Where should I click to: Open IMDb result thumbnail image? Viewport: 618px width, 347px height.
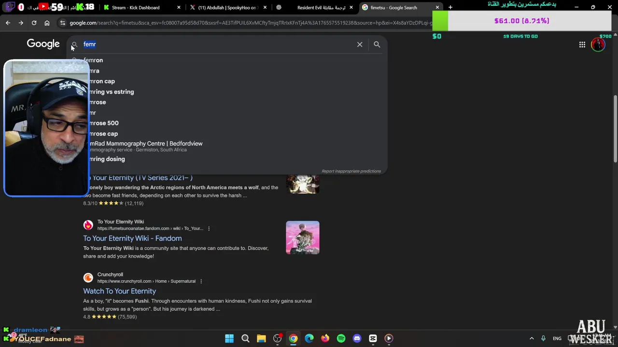tap(302, 183)
